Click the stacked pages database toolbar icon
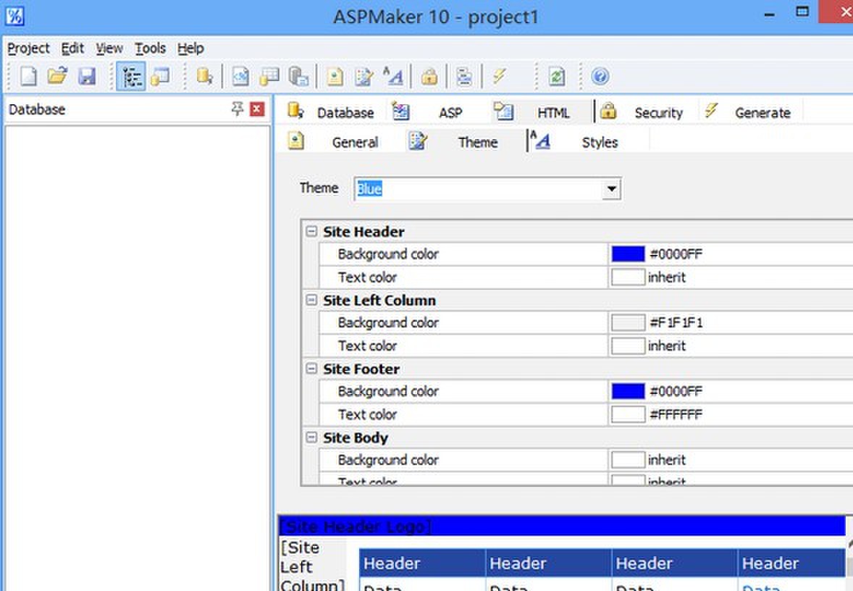Viewport: 853px width, 591px height. click(298, 76)
